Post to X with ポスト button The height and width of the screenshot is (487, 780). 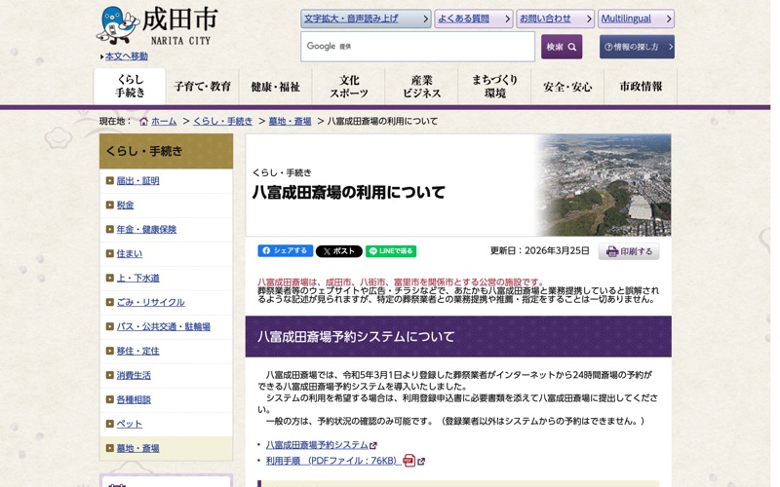(x=338, y=251)
